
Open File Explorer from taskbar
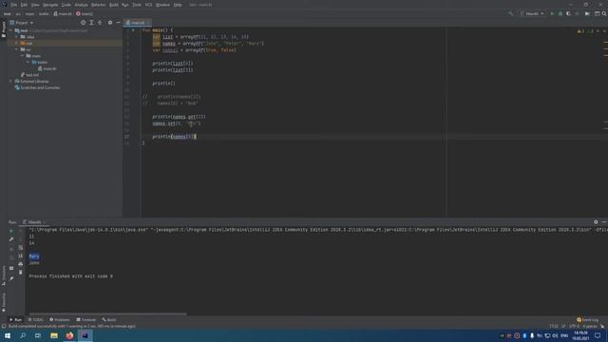pyautogui.click(x=54, y=335)
